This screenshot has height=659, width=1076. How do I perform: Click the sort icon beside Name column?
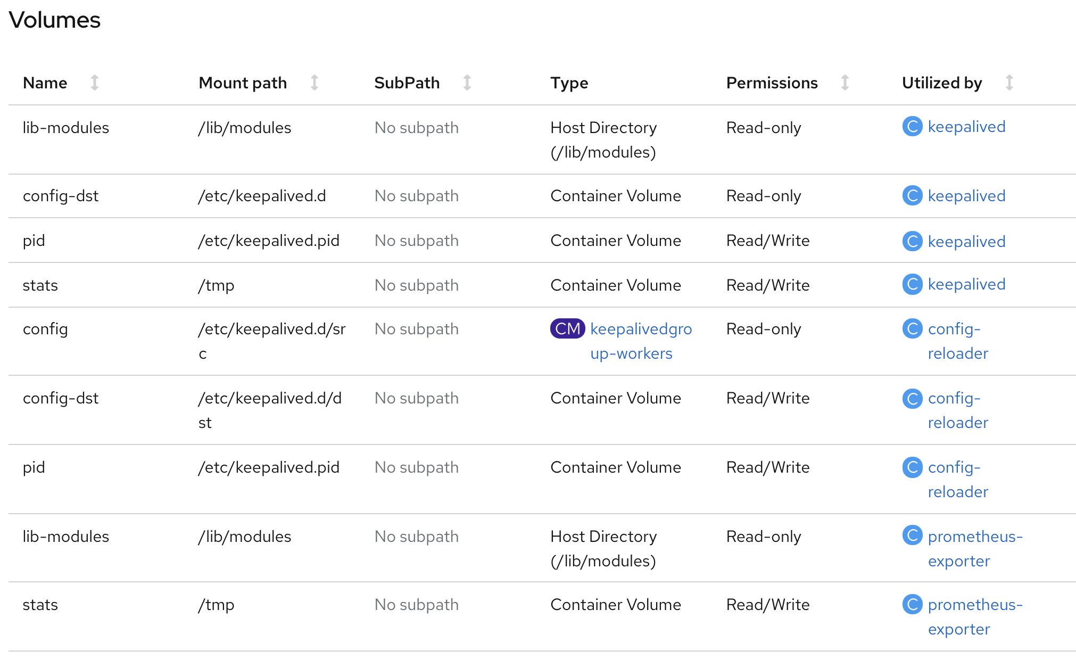click(95, 83)
